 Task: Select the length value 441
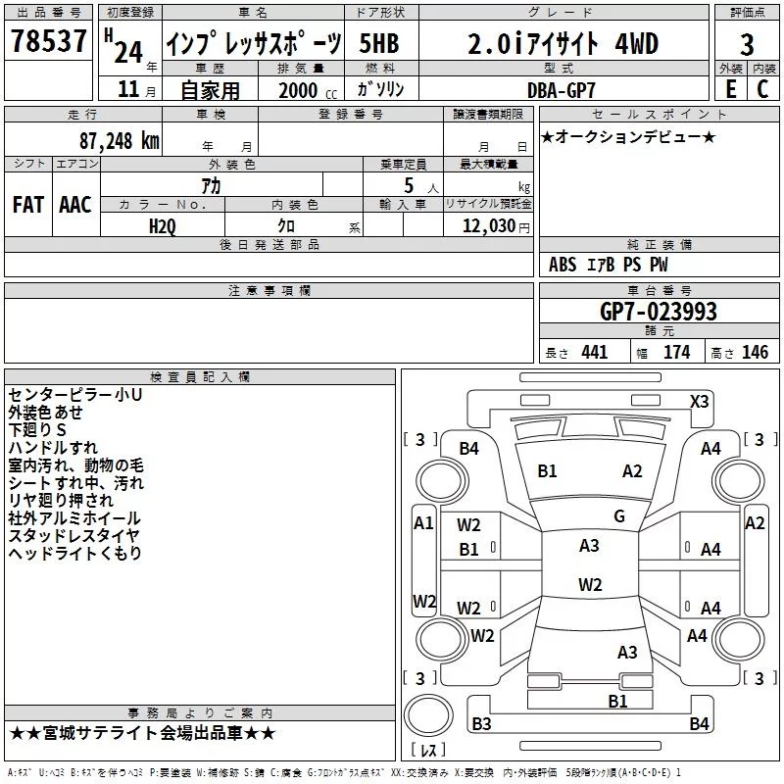click(x=594, y=352)
